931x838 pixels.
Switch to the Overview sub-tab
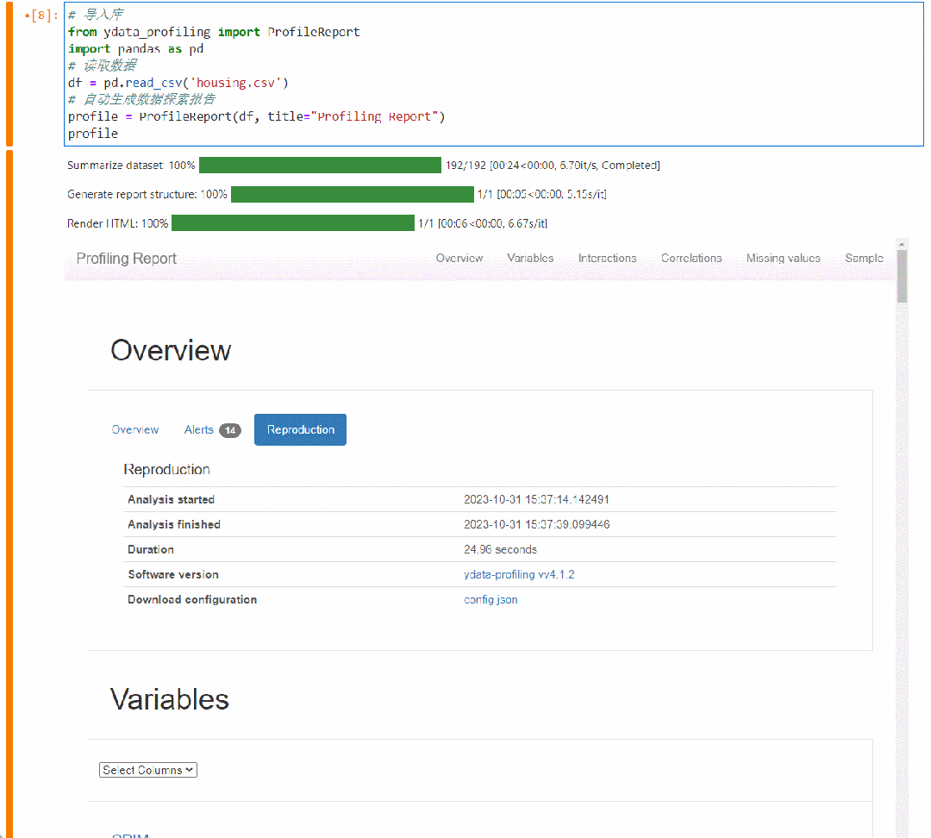(134, 429)
